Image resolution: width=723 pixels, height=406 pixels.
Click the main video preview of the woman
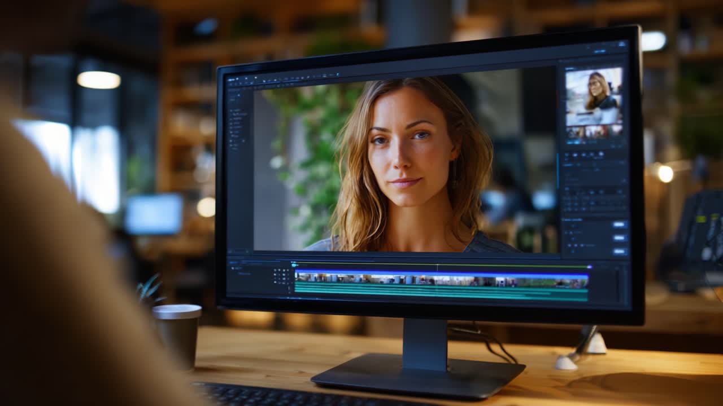(406, 164)
